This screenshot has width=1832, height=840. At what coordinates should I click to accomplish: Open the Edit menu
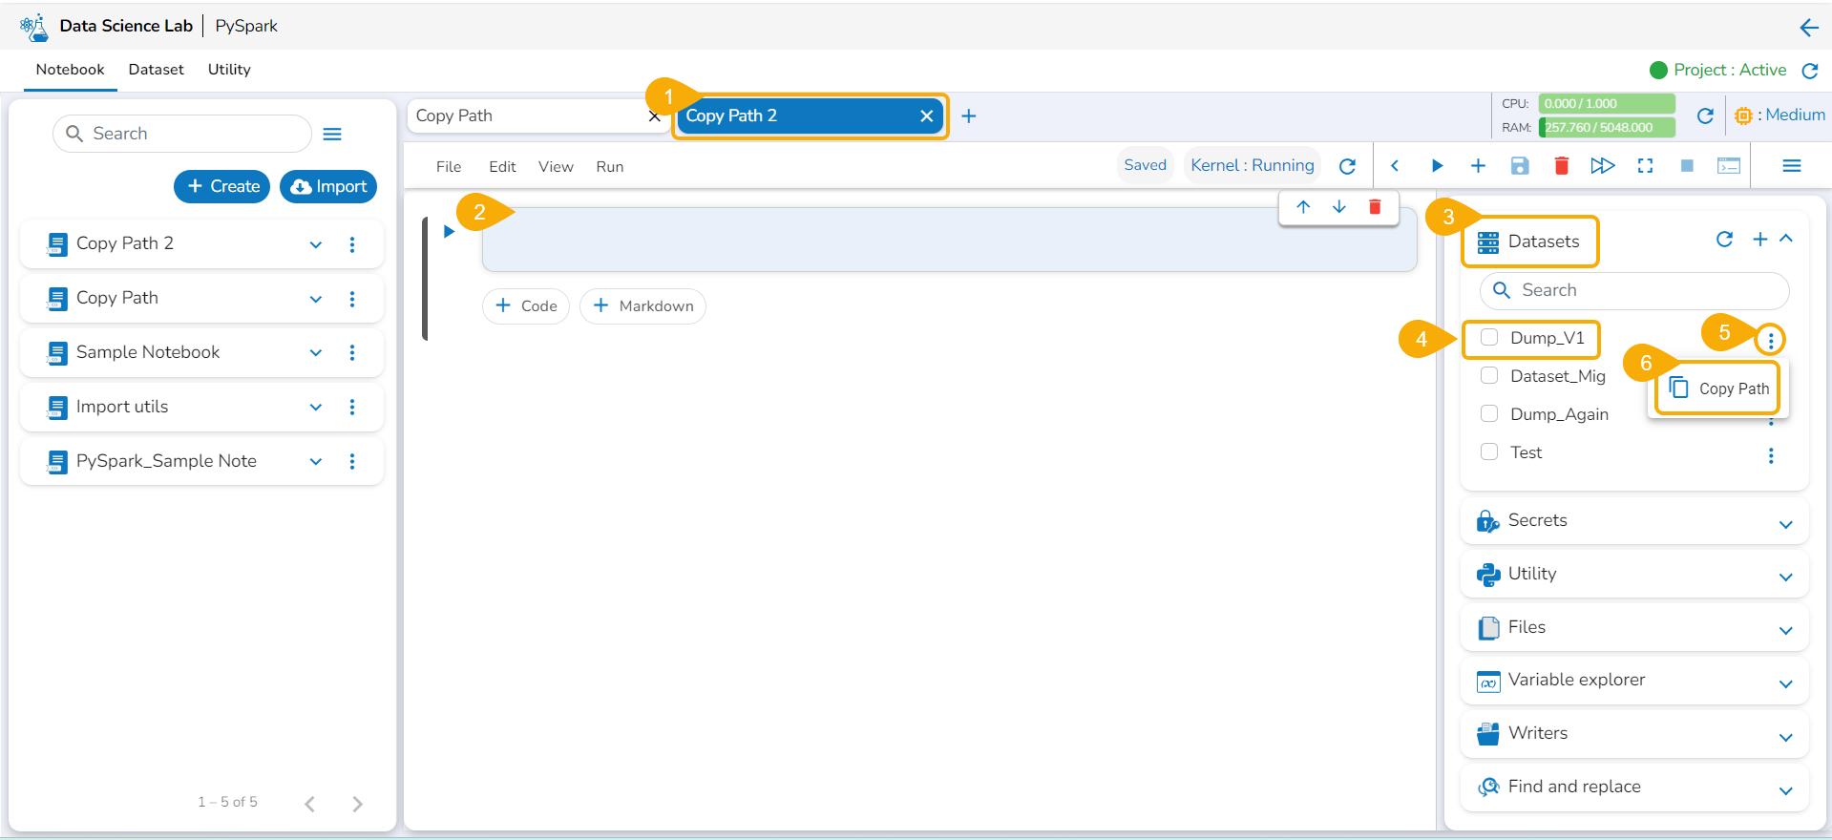tap(502, 167)
